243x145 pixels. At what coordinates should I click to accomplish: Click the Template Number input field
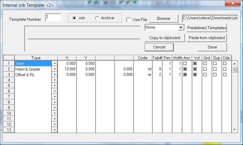point(53,18)
